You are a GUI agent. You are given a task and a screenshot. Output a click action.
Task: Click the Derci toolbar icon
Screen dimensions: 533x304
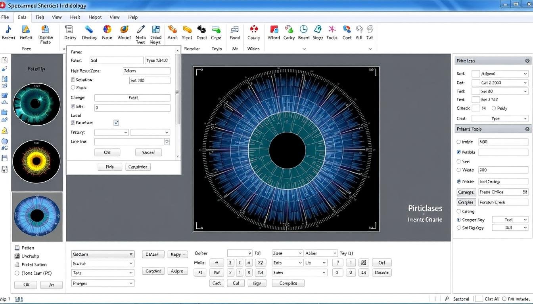pyautogui.click(x=201, y=30)
